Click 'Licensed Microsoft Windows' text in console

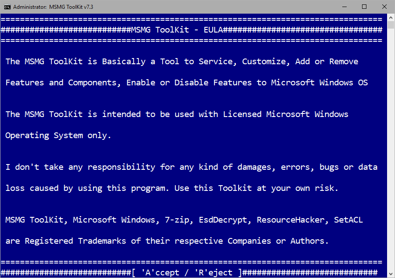pyautogui.click(x=286, y=114)
